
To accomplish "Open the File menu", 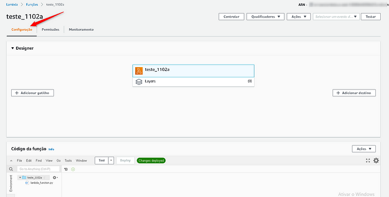I will [x=19, y=161].
